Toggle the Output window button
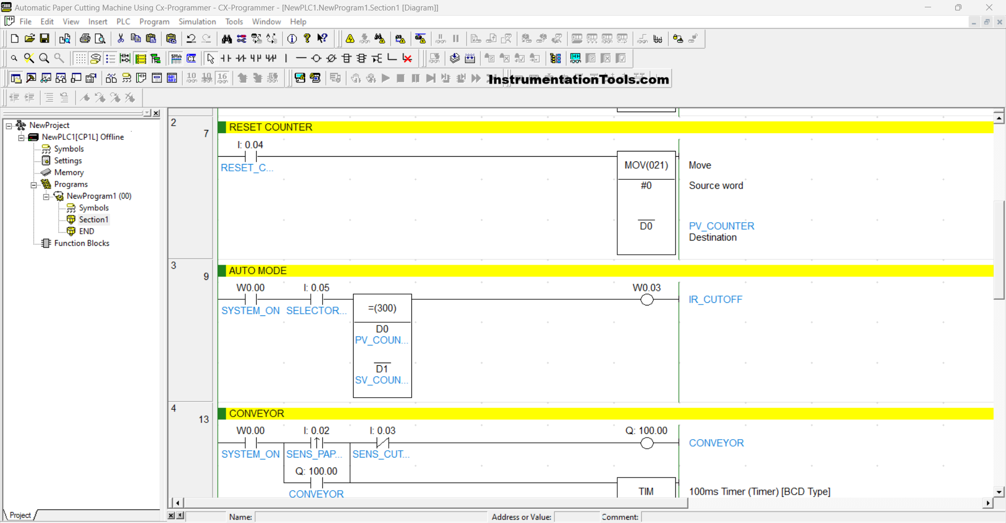Screen dimensions: 1006x523 (31, 78)
